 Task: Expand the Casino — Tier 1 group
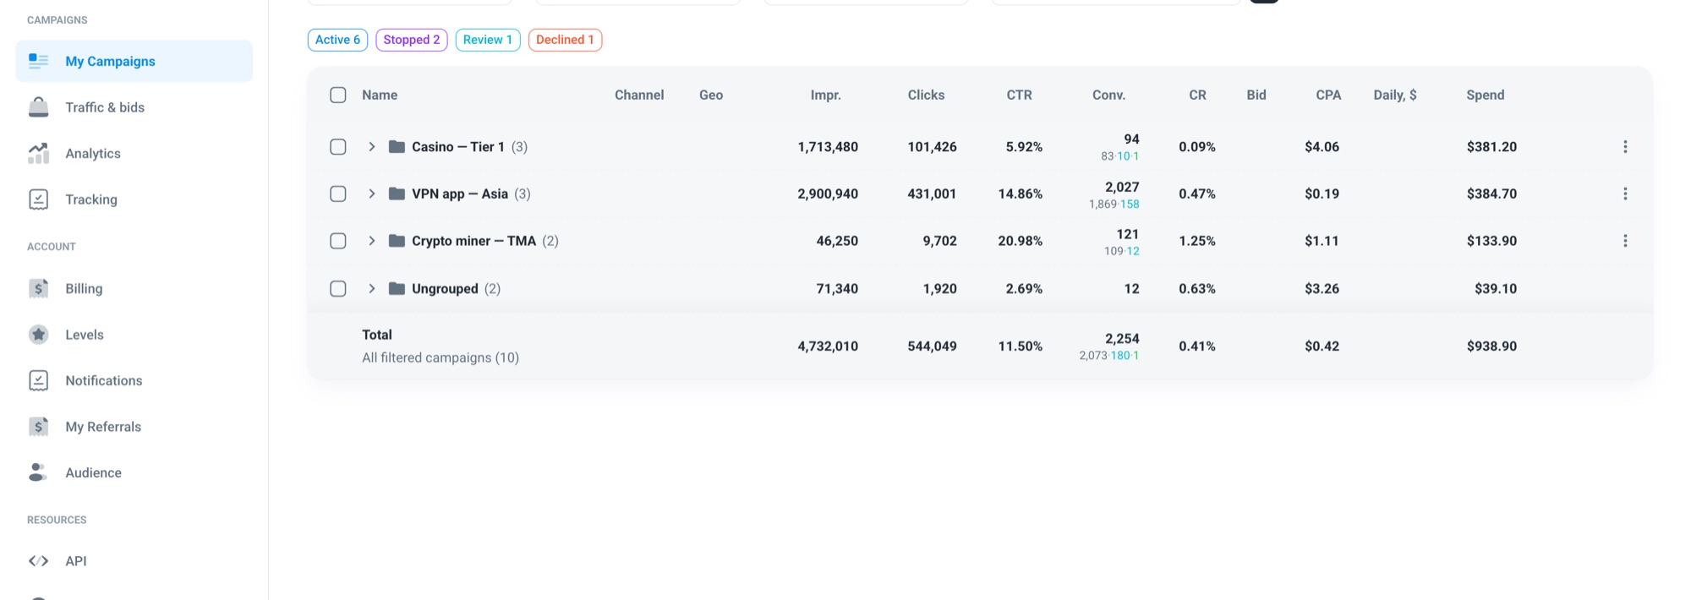371,146
